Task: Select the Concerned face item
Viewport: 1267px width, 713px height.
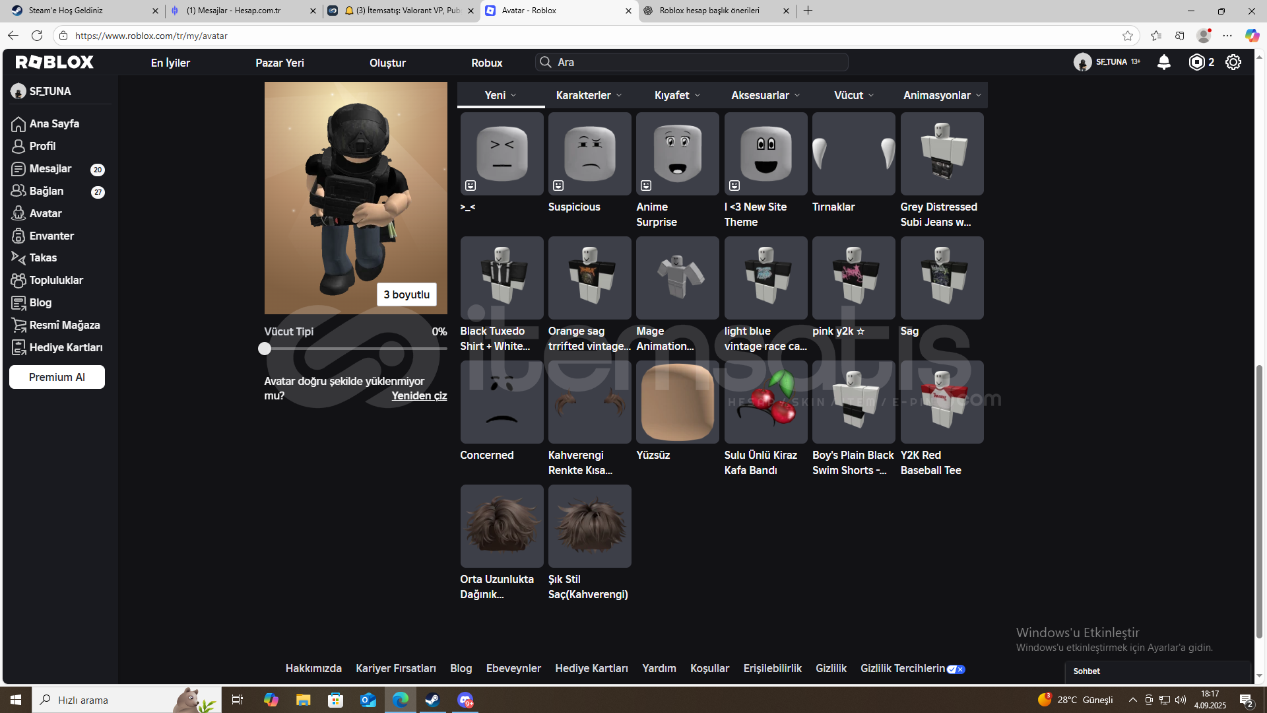Action: pos(502,401)
